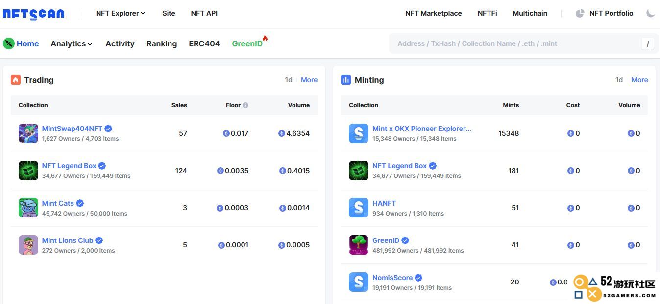Screen dimensions: 660x304
Task: Click the Minting bar chart icon
Action: (346, 80)
